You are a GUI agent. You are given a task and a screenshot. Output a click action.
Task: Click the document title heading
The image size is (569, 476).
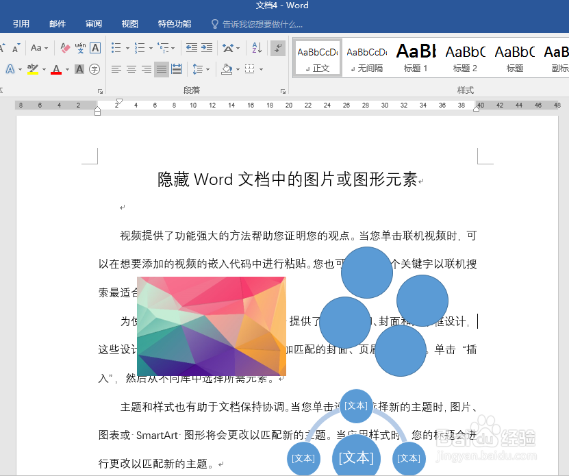point(288,179)
